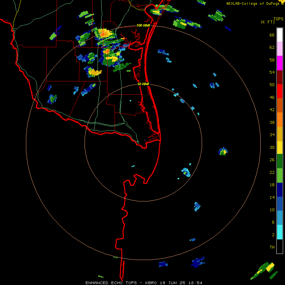Click the 46 value on the legend
Viewport: 285px width, 285px height.
(272, 98)
